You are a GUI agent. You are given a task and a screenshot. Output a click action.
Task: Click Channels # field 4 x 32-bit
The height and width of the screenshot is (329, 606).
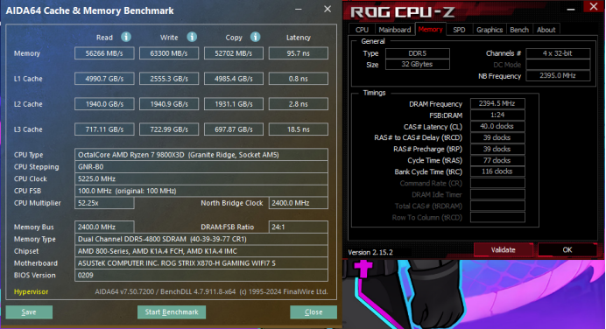pos(558,53)
